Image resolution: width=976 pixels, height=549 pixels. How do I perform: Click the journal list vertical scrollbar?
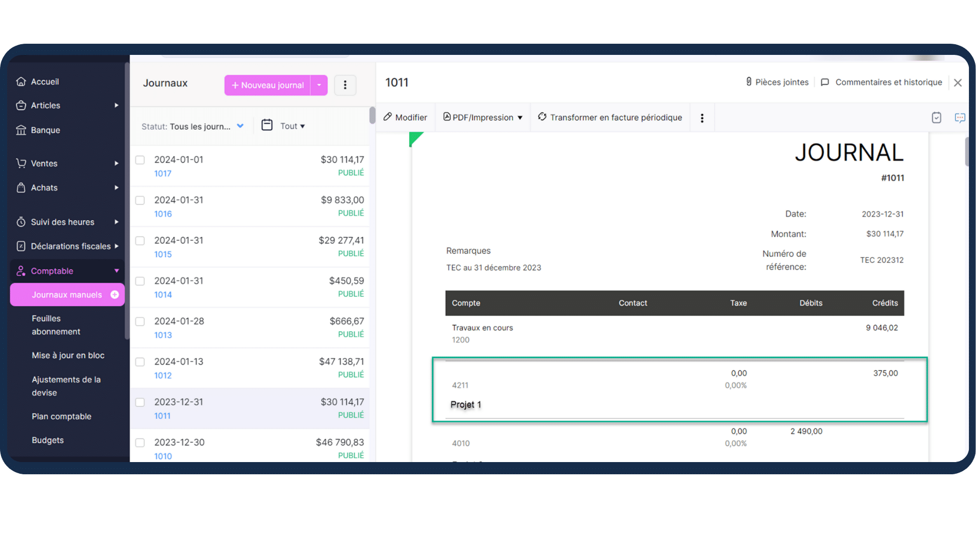[372, 115]
